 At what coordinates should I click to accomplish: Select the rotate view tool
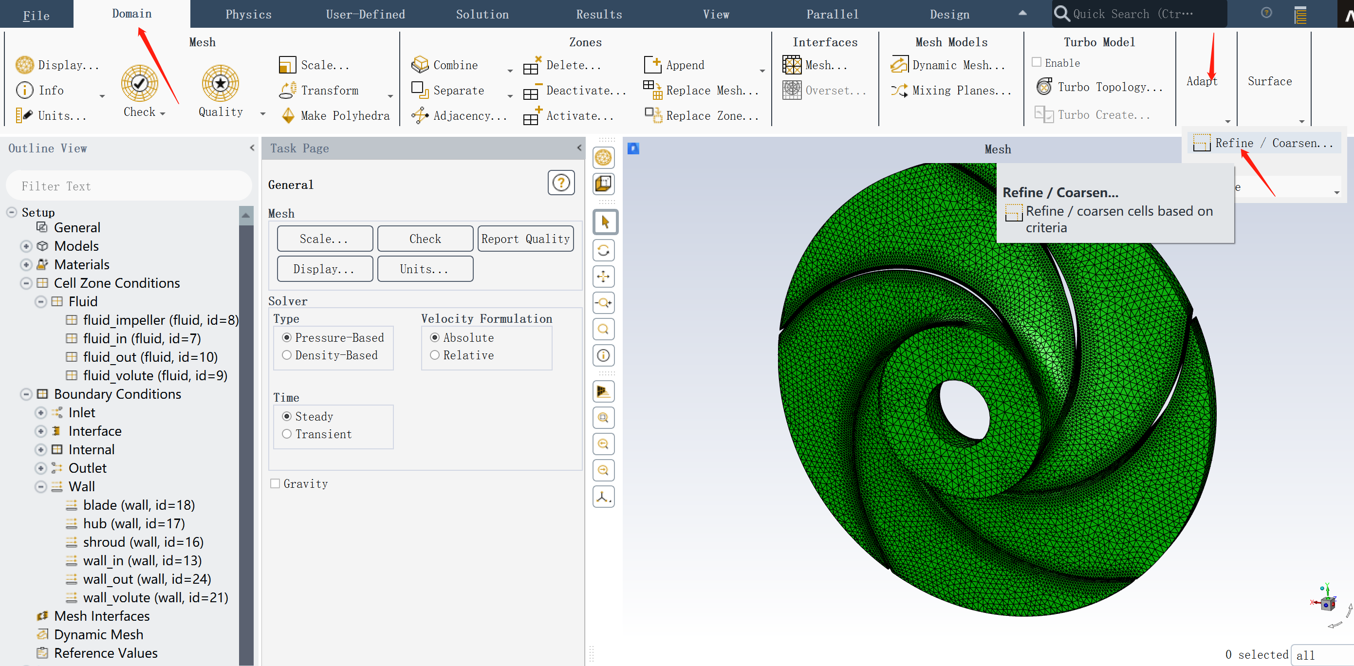(603, 250)
